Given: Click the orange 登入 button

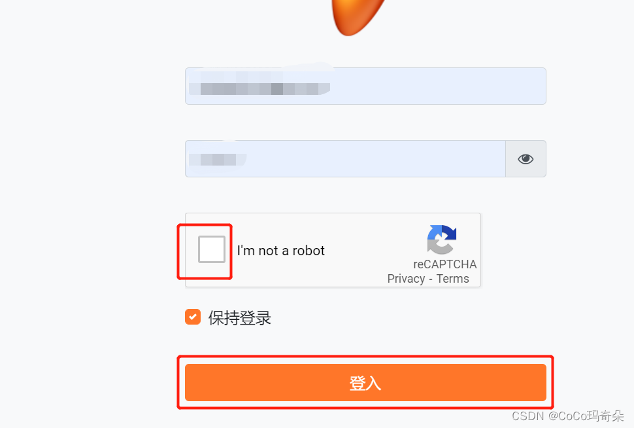Looking at the screenshot, I should (x=365, y=382).
